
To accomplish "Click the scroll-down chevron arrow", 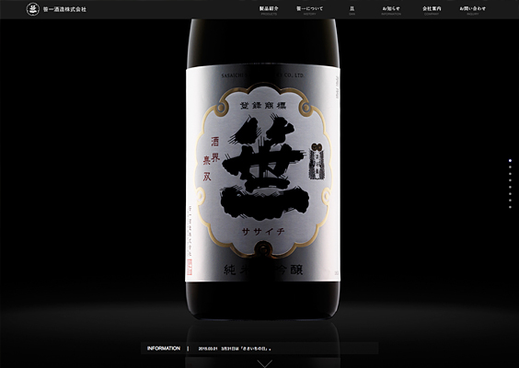I will 265,363.
